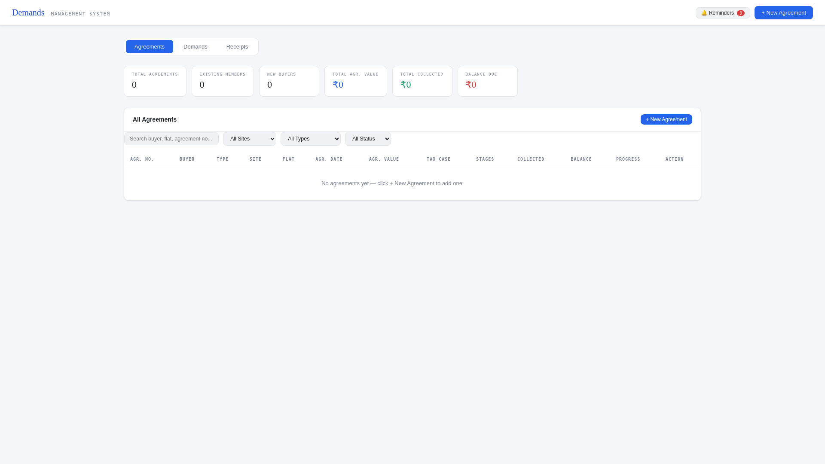Image resolution: width=825 pixels, height=464 pixels.
Task: Click the No agreements yet message
Action: (x=392, y=183)
